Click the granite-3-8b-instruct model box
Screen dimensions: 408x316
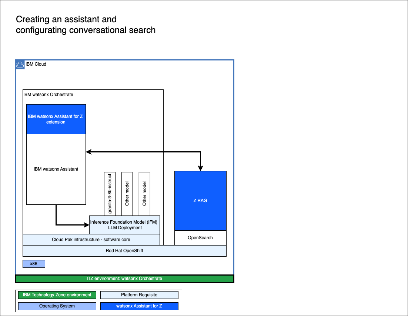click(110, 193)
